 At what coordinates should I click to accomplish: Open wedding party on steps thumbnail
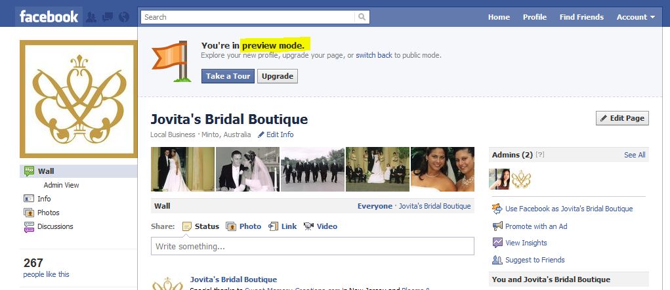coord(377,169)
